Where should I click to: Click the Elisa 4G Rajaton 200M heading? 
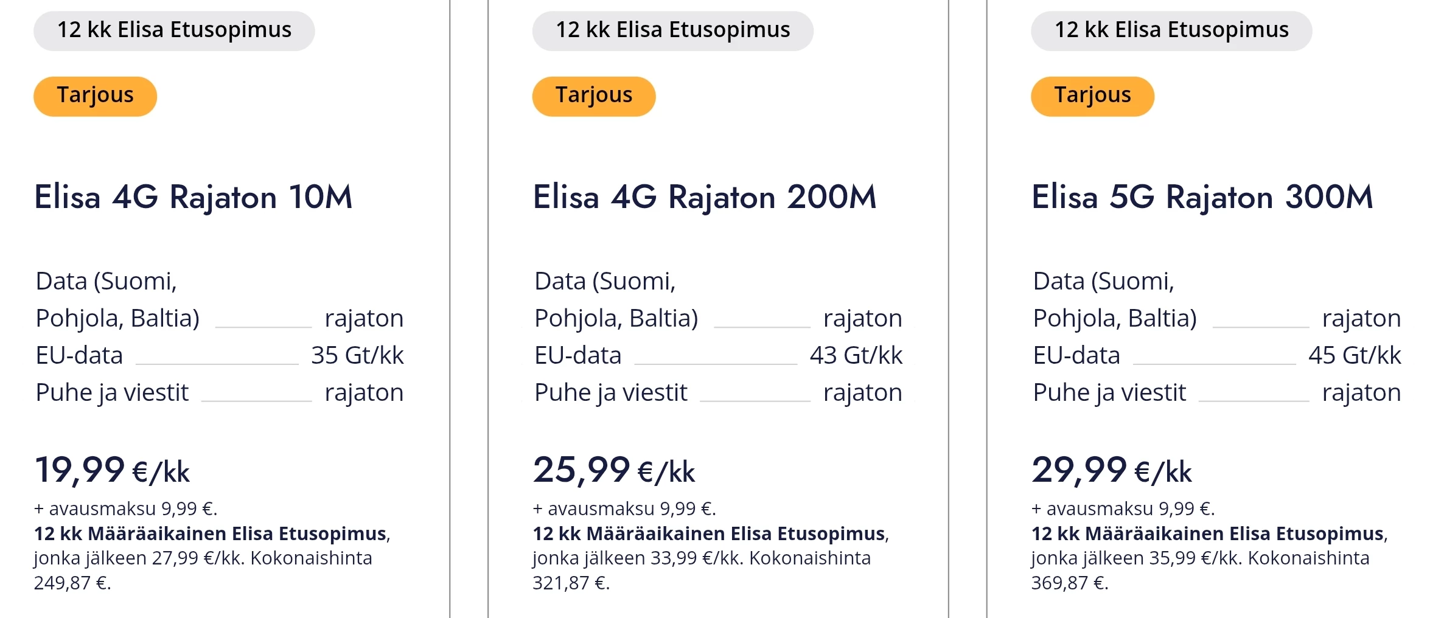click(x=704, y=197)
